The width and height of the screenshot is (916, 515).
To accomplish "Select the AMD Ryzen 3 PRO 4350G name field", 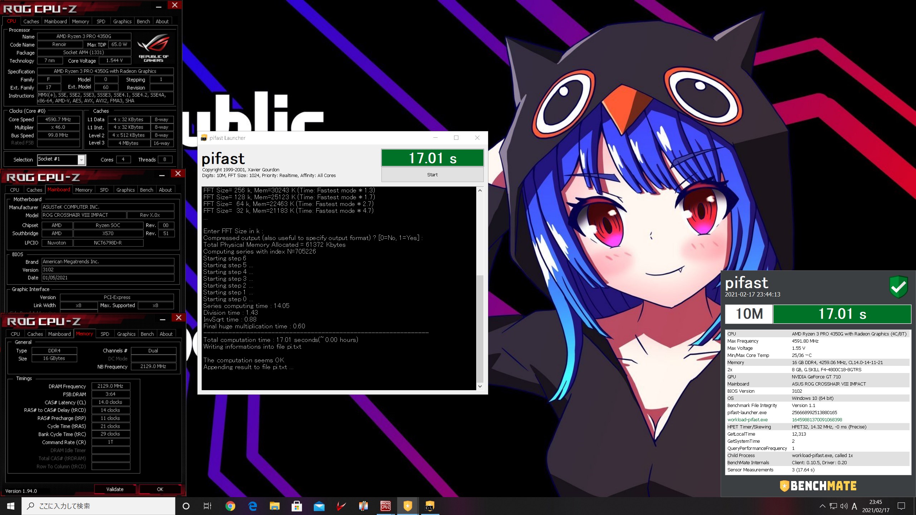I will click(x=84, y=36).
